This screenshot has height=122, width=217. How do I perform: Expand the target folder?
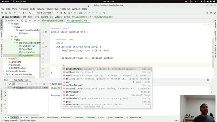(6, 59)
